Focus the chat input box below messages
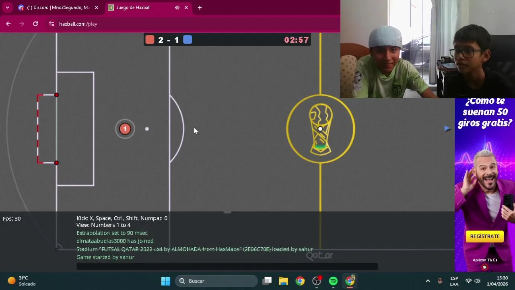 coord(227,266)
